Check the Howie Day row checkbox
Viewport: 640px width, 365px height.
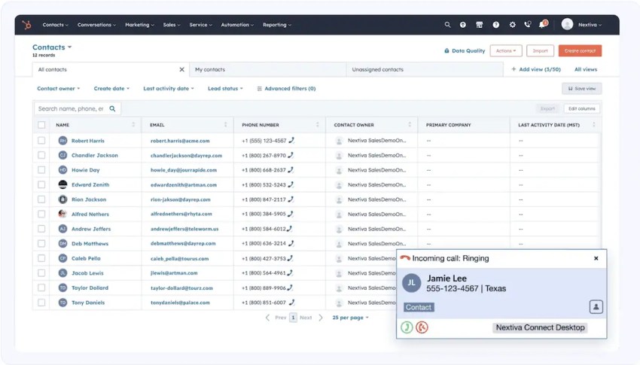point(41,169)
